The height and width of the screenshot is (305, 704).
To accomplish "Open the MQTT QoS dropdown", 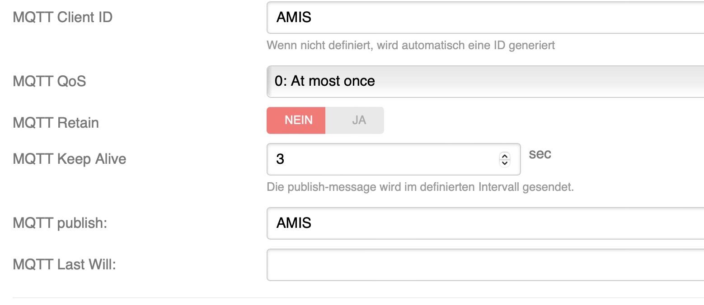I will (483, 81).
